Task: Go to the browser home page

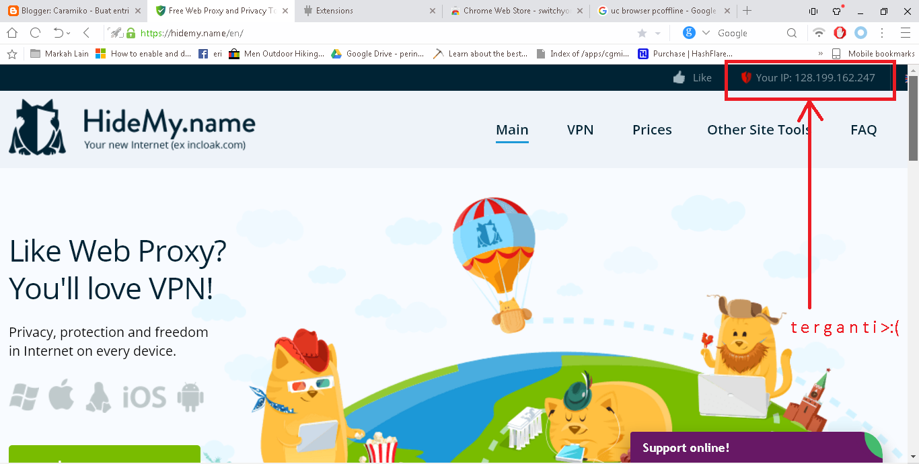Action: [x=12, y=33]
